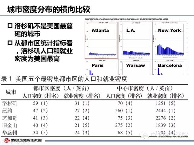Click the footer text 中国城市规划设计研究院
Screen dimensions: 194x145
pos(26,140)
